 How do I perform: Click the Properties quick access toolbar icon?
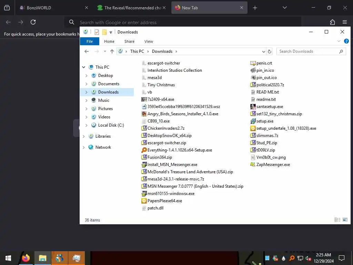click(x=97, y=32)
